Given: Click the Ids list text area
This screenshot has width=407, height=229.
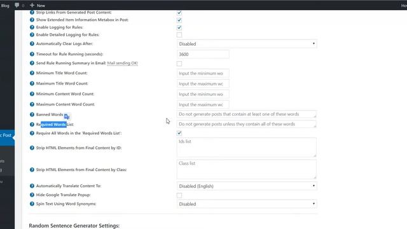Looking at the screenshot, I should (x=247, y=147).
